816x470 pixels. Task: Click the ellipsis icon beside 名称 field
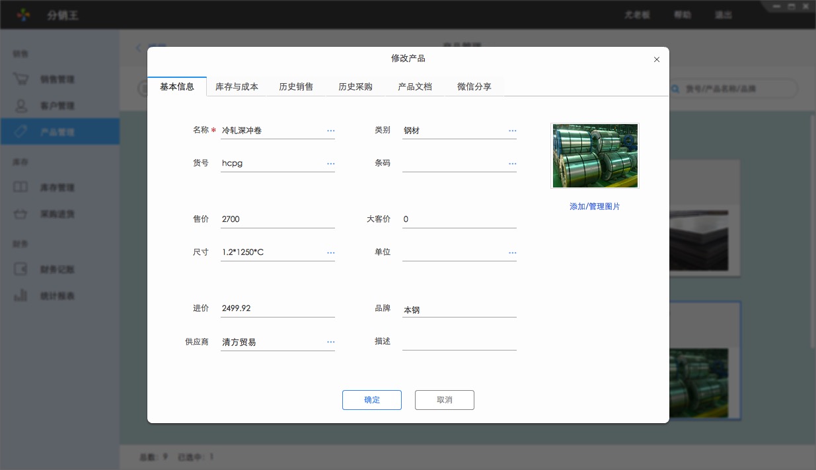(330, 131)
